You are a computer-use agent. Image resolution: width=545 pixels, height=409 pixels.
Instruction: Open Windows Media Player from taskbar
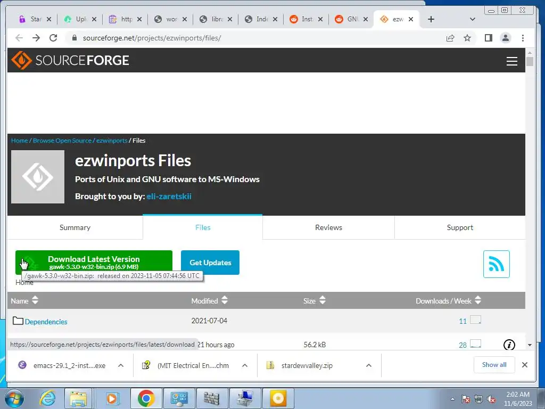coord(112,398)
